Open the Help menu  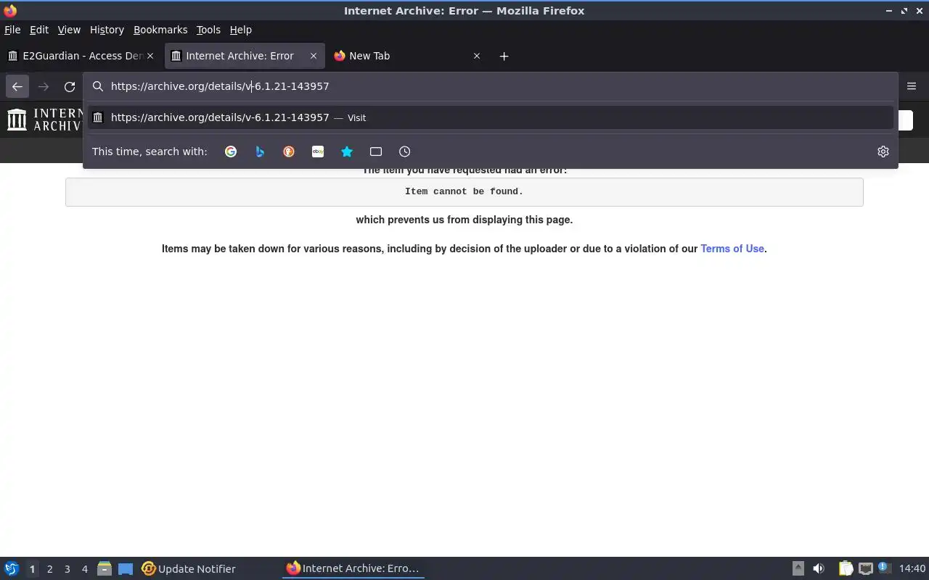(241, 30)
